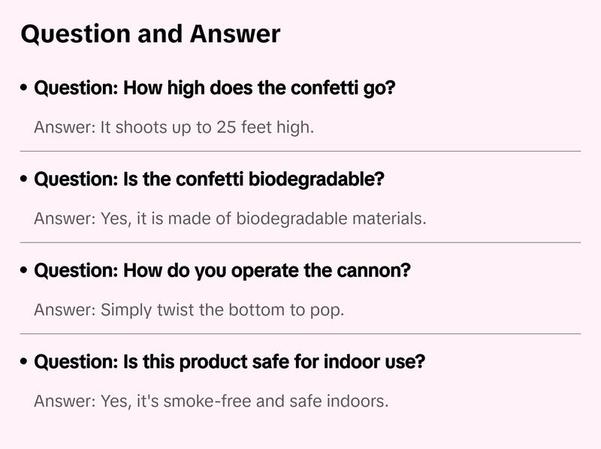Click the answer "Simply twist the bottom to pop"
This screenshot has height=449, width=601.
click(189, 310)
